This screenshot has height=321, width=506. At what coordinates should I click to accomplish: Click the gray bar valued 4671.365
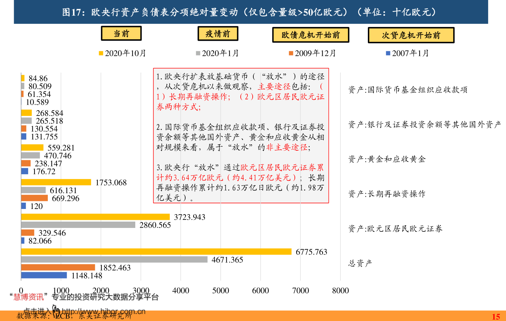[114, 260]
